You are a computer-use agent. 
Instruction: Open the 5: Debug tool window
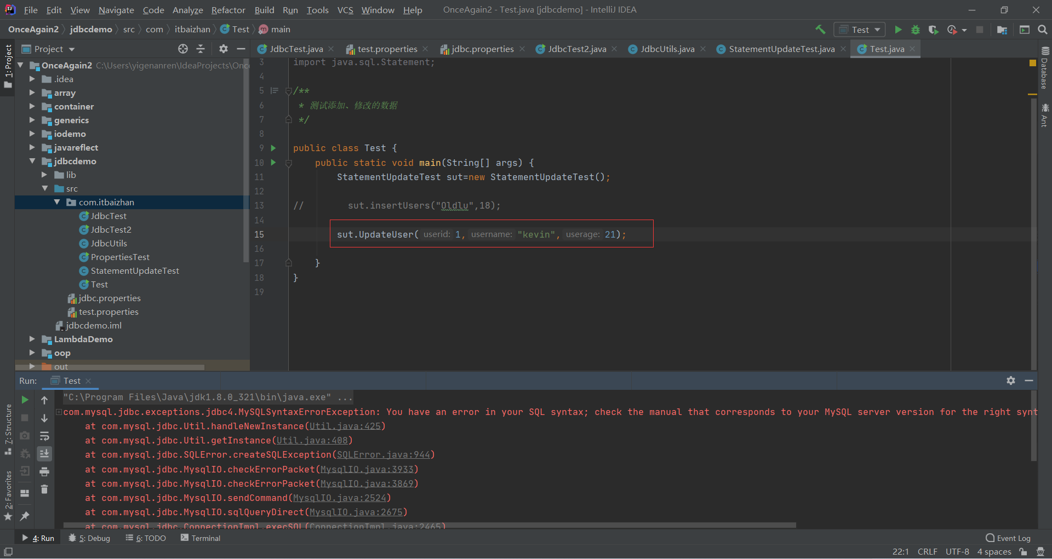tap(89, 538)
